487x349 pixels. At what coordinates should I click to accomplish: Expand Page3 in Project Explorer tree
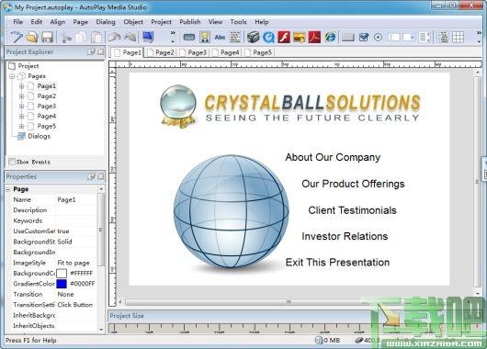pyautogui.click(x=21, y=107)
